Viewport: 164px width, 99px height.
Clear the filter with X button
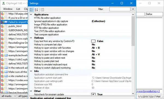(133, 9)
